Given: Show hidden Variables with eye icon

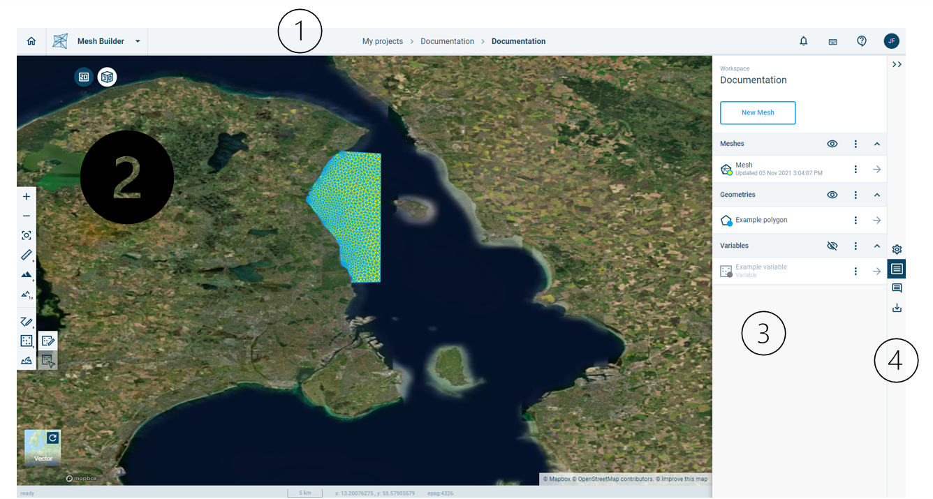Looking at the screenshot, I should pos(832,246).
